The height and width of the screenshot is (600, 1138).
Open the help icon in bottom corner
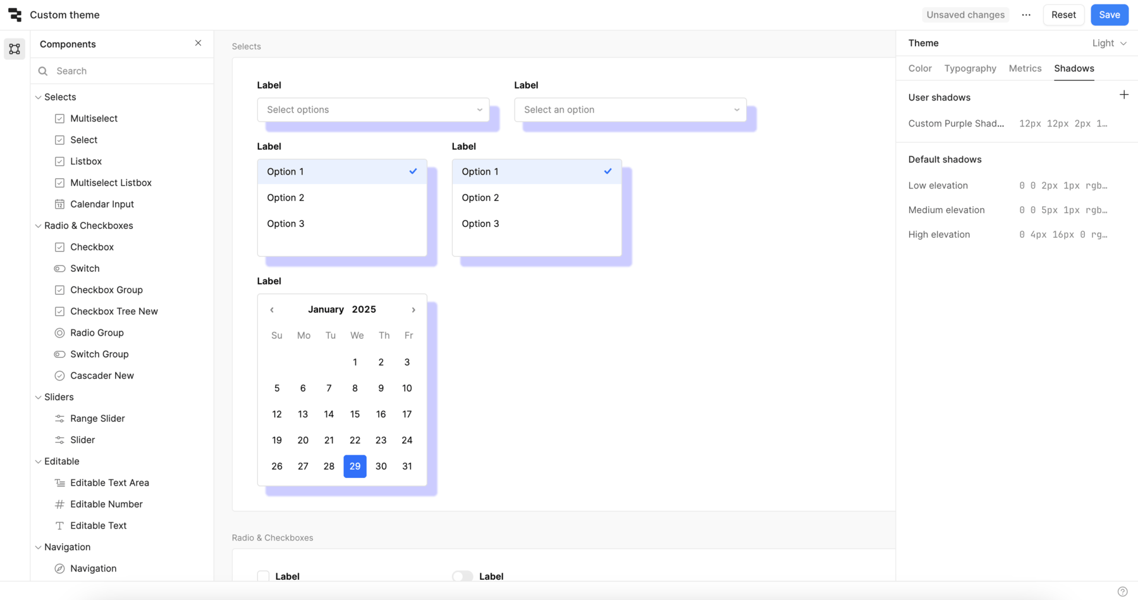1122,592
